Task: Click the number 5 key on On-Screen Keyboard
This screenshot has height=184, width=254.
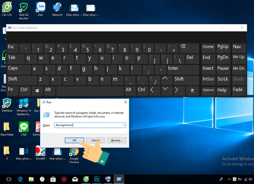Action: (87, 48)
